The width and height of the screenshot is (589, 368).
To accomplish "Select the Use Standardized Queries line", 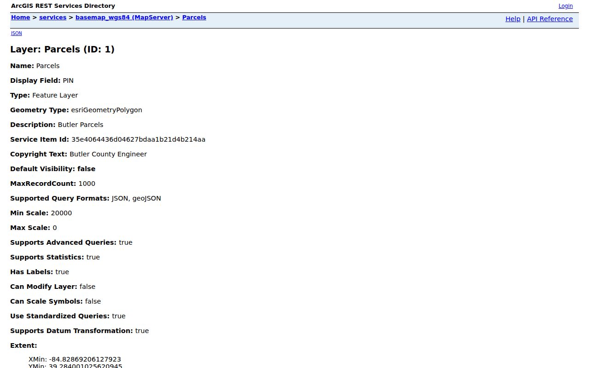I will [68, 316].
